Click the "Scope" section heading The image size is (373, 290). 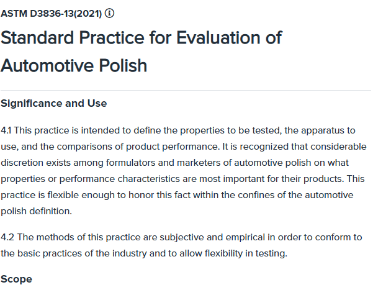[x=16, y=279]
